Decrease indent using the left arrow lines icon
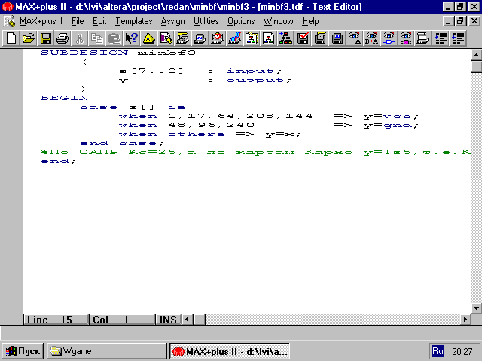This screenshot has width=482, height=361. point(458,38)
